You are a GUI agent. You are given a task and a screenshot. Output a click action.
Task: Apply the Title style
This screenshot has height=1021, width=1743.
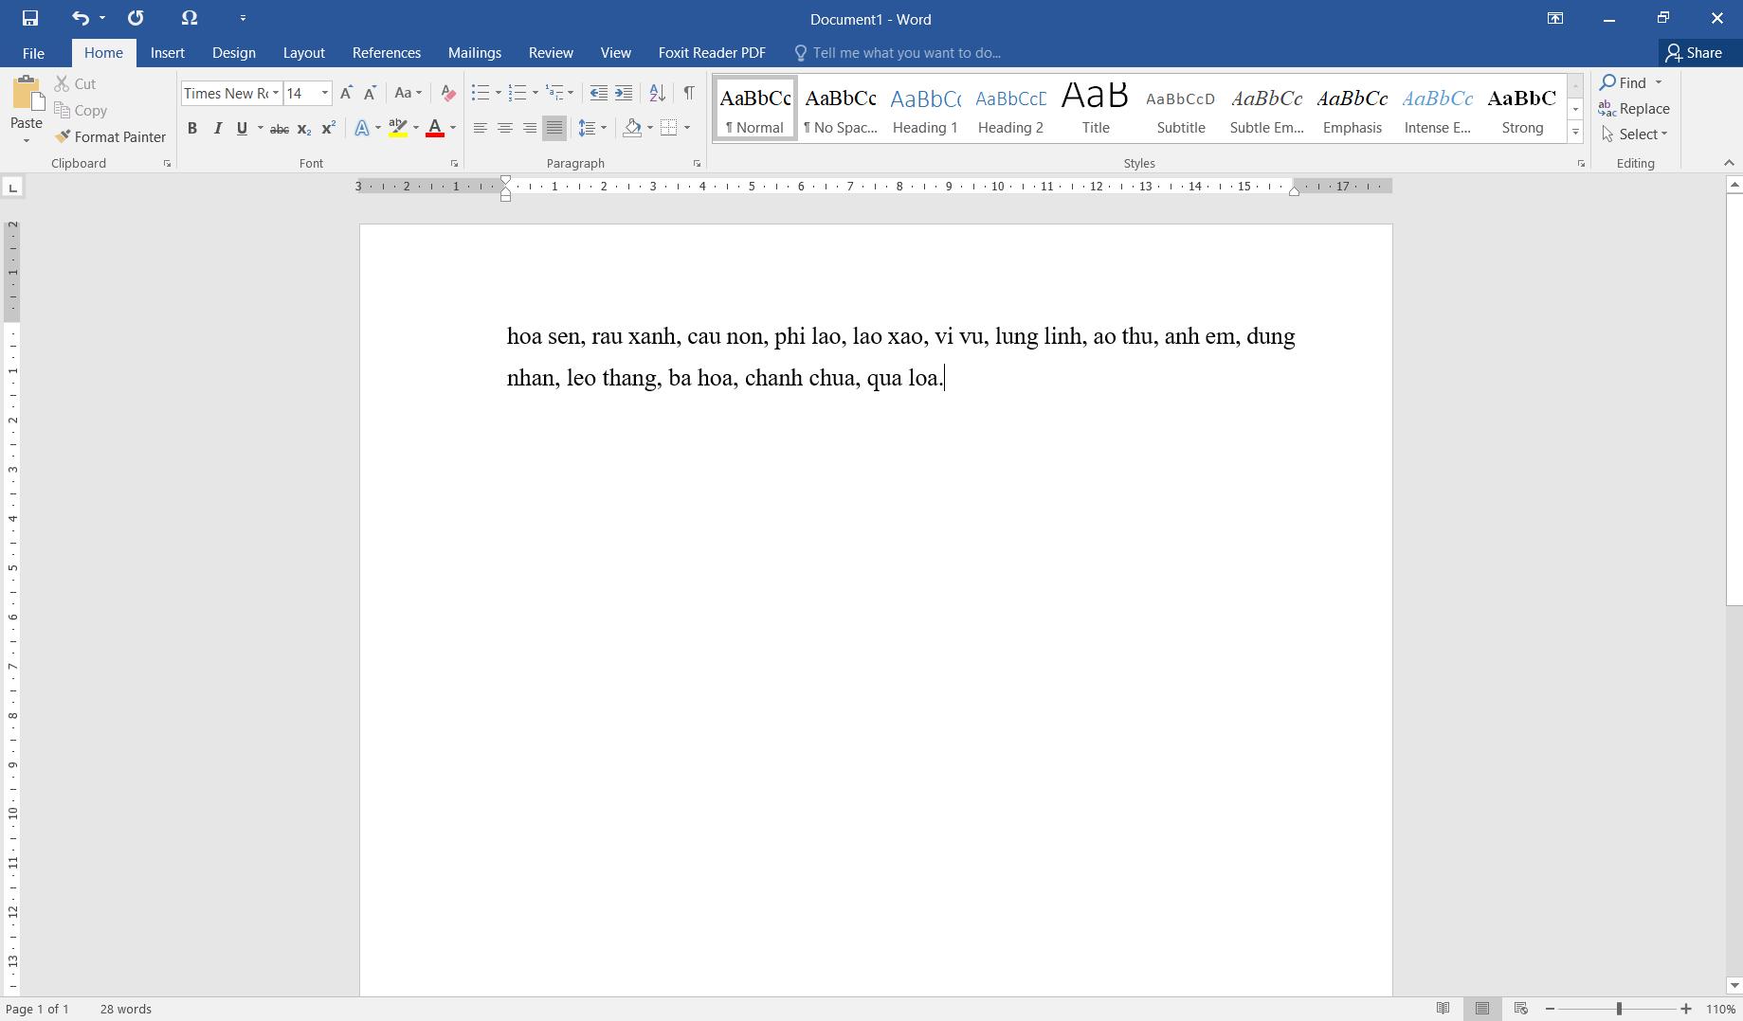(x=1096, y=109)
